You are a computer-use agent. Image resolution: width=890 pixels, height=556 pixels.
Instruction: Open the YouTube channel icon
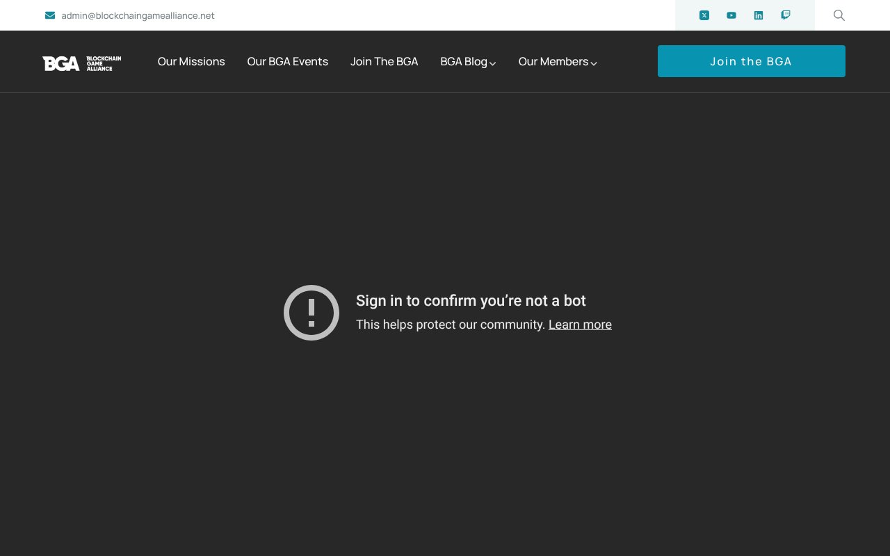coord(731,15)
